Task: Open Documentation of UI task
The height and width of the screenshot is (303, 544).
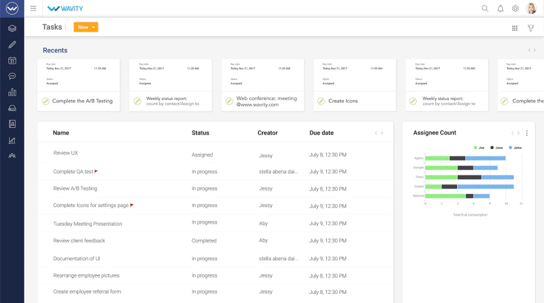Action: click(x=76, y=259)
